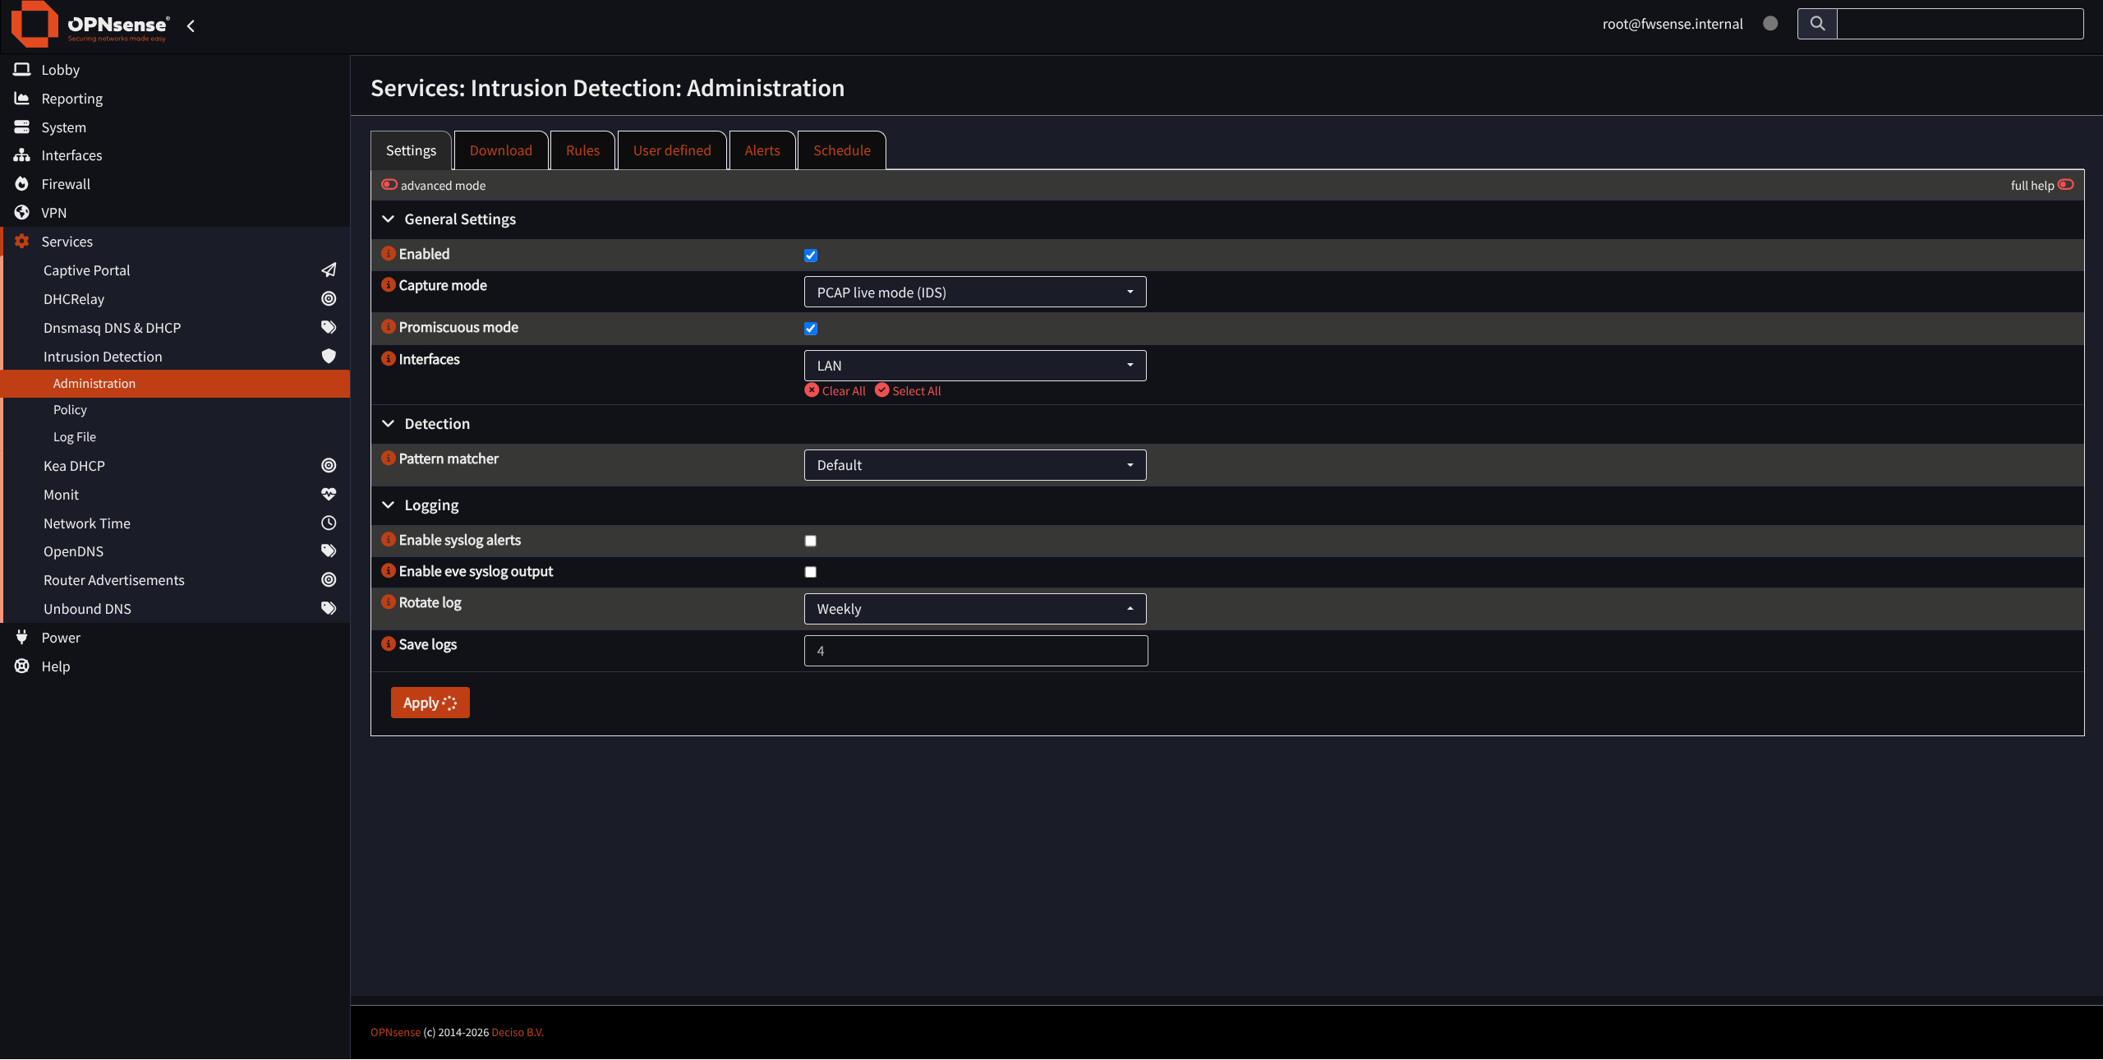Collapse the Detection section

tap(389, 424)
